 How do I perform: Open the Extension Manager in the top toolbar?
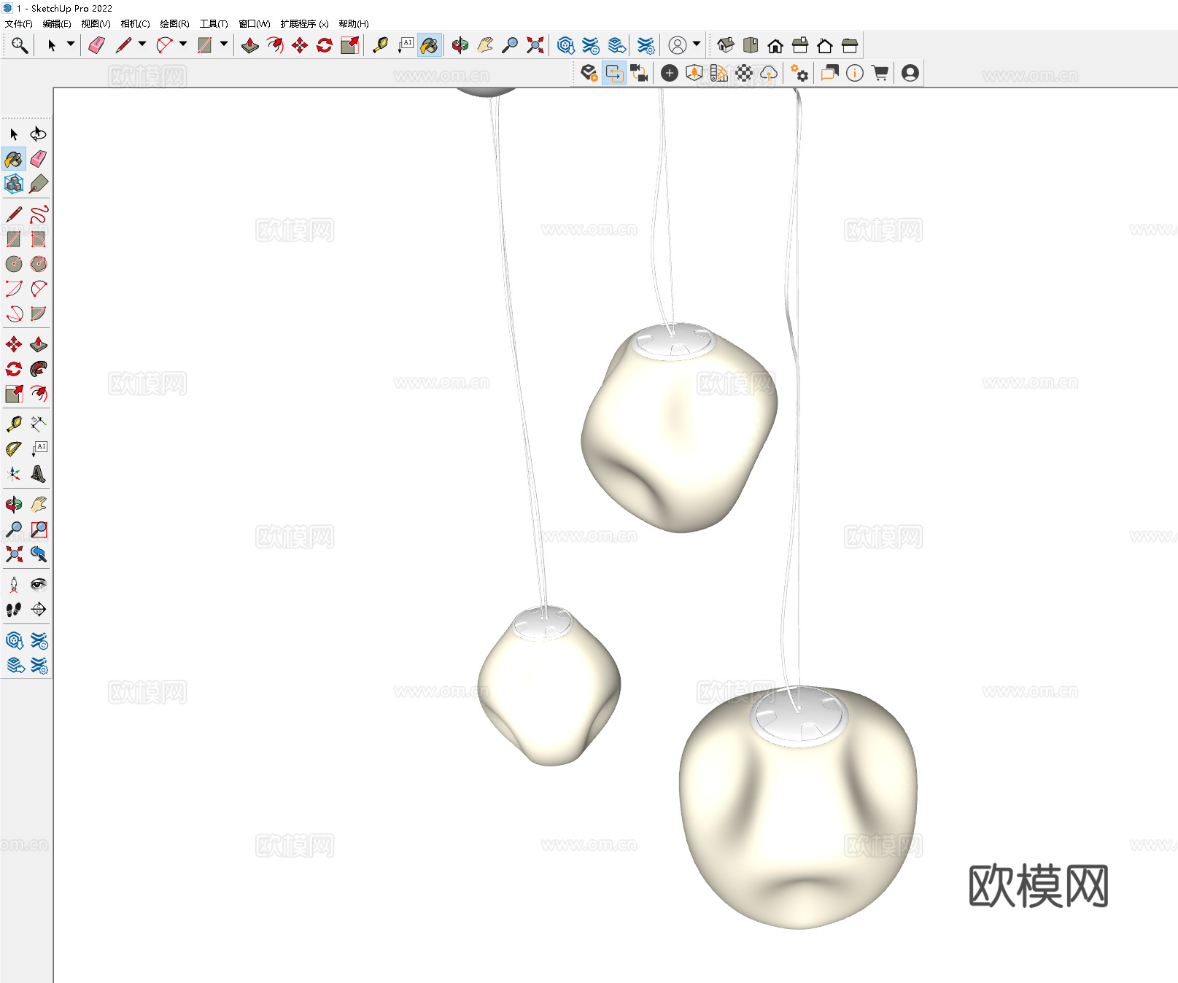click(x=646, y=46)
